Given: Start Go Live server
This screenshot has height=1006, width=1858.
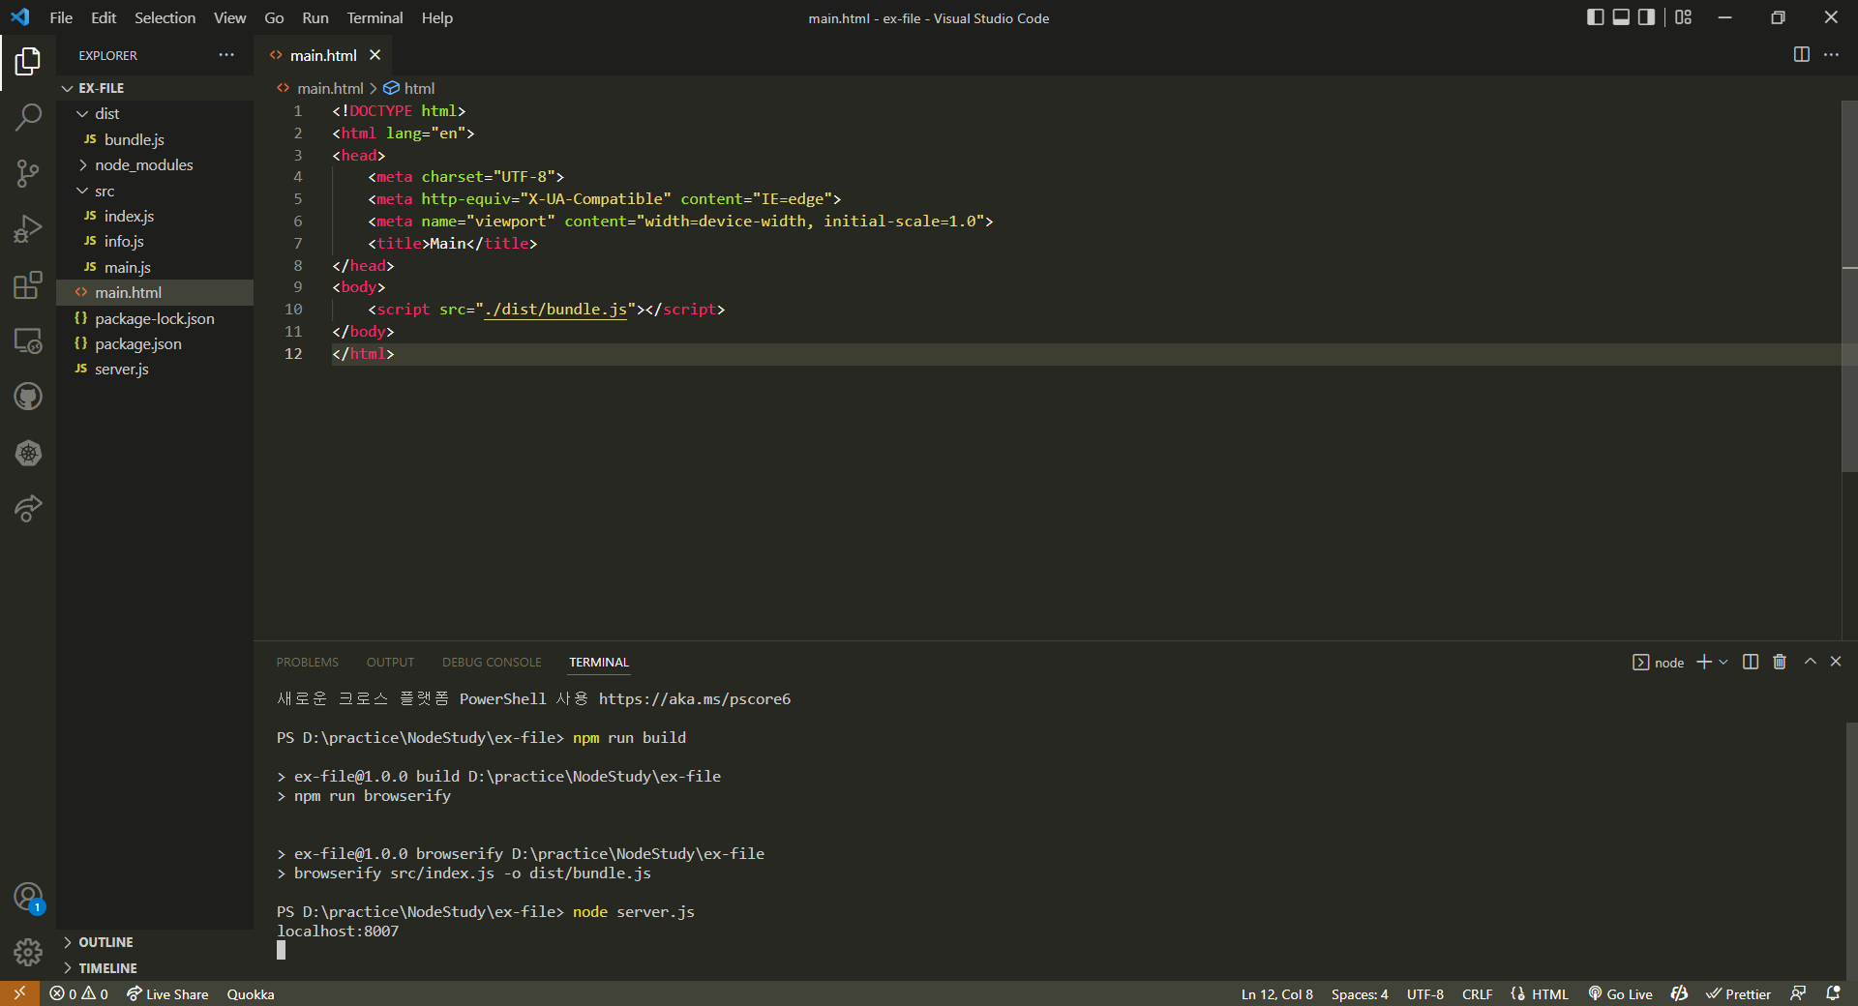Looking at the screenshot, I should pyautogui.click(x=1621, y=993).
